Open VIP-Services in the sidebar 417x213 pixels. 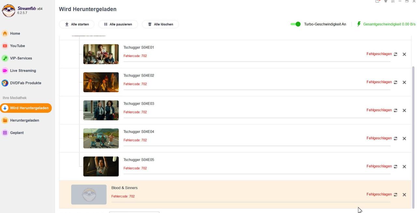[21, 58]
